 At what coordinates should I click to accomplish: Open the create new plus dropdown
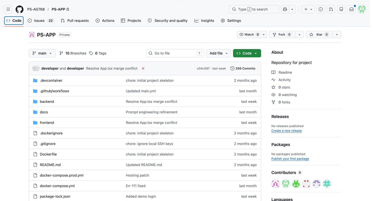[308, 9]
